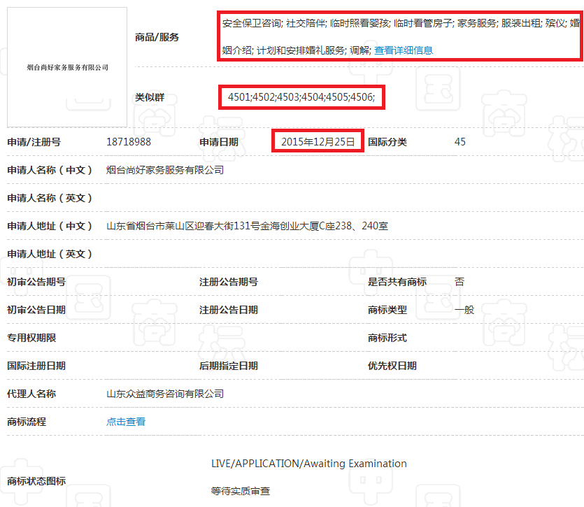Click the 商标类型 label
The width and height of the screenshot is (584, 507).
[387, 310]
